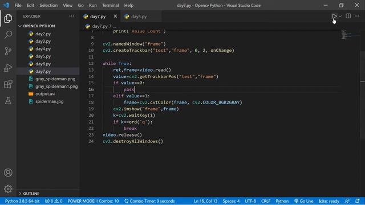Open the Run menu
365x205 pixels.
tap(92, 5)
